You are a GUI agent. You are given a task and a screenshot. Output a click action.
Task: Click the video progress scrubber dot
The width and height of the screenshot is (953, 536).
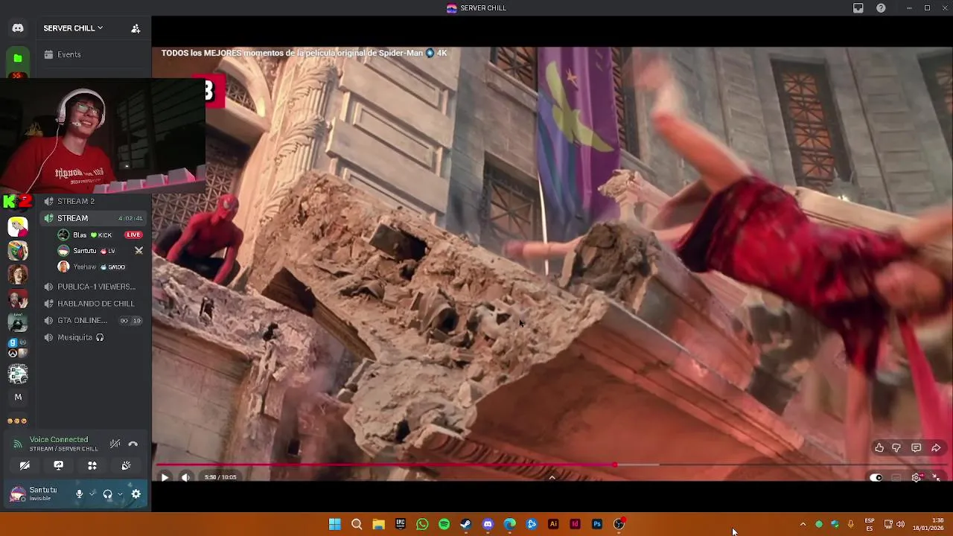tap(615, 465)
